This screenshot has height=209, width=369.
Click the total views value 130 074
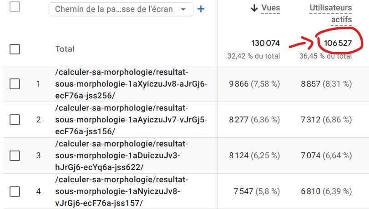(x=266, y=43)
